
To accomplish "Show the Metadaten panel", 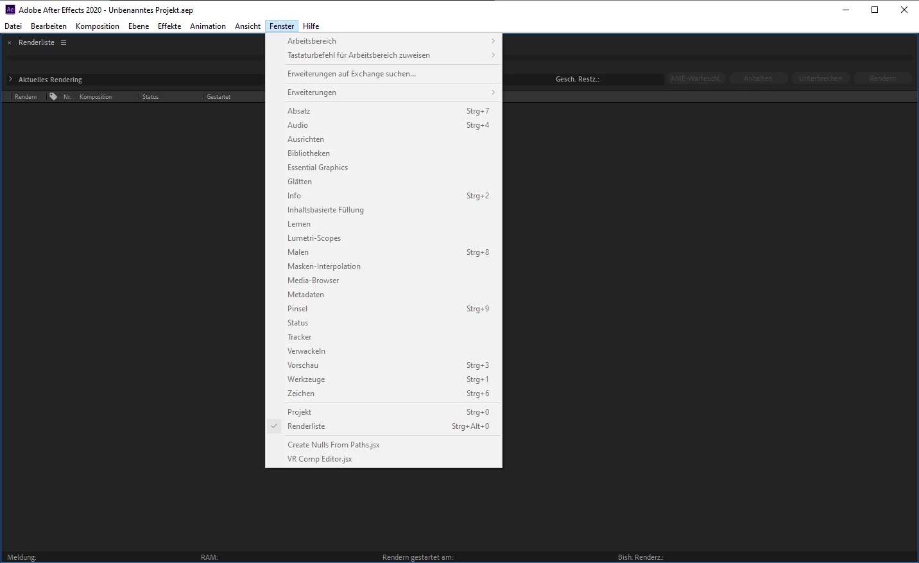I will [384, 295].
